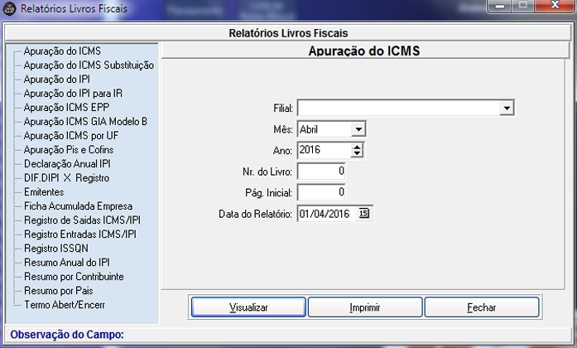The image size is (577, 348).
Task: Select Resumo por Pais
Action: 59,291
